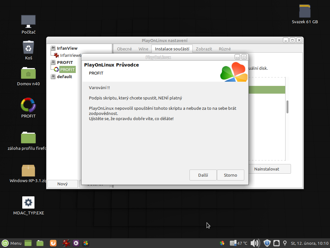Click Další to continue the wizard
The image size is (330, 248).
coord(203,175)
